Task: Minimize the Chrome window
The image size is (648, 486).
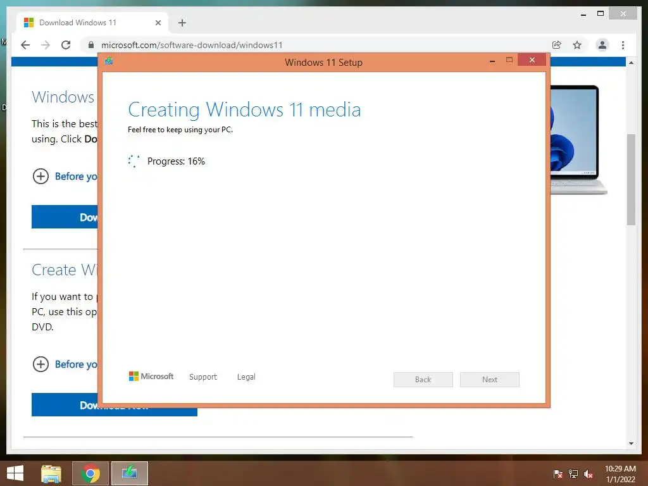Action: coord(583,14)
